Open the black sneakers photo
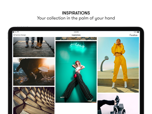Viewport: 152px width, 114px height. (x=118, y=104)
